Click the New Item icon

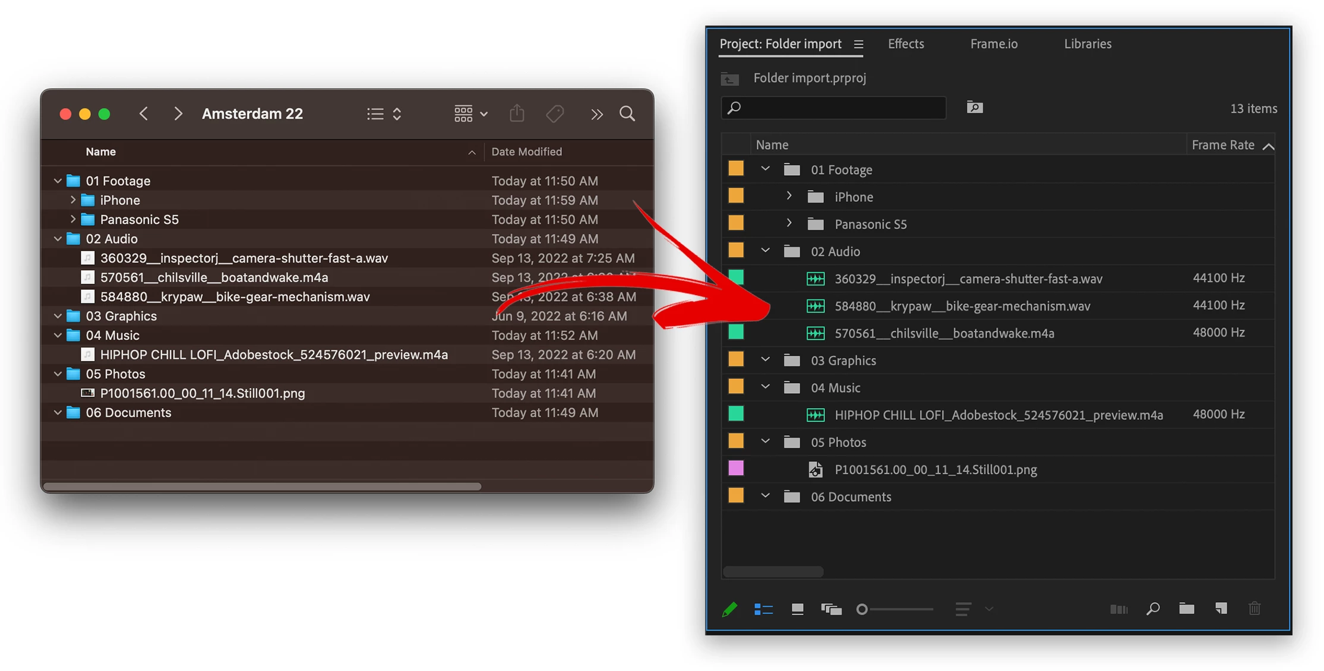click(x=1221, y=609)
